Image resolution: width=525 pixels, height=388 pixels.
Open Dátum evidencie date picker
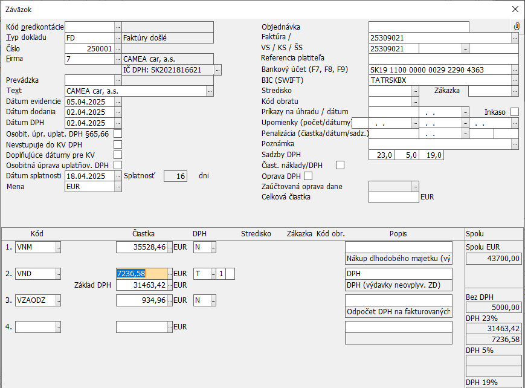pyautogui.click(x=118, y=102)
